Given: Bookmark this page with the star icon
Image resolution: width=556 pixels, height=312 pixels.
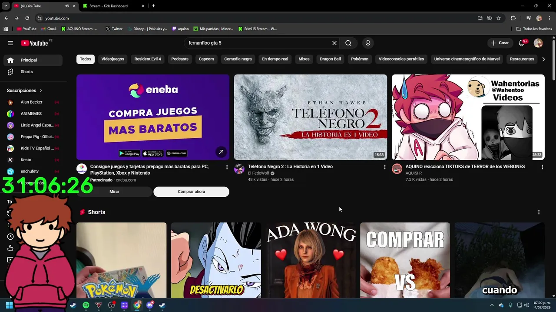Looking at the screenshot, I should tap(499, 18).
